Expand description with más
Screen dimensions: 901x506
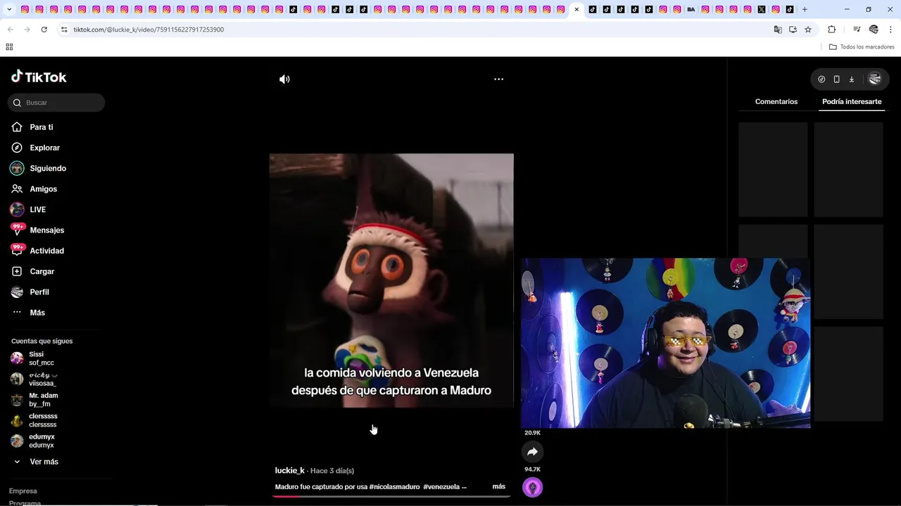pos(498,486)
